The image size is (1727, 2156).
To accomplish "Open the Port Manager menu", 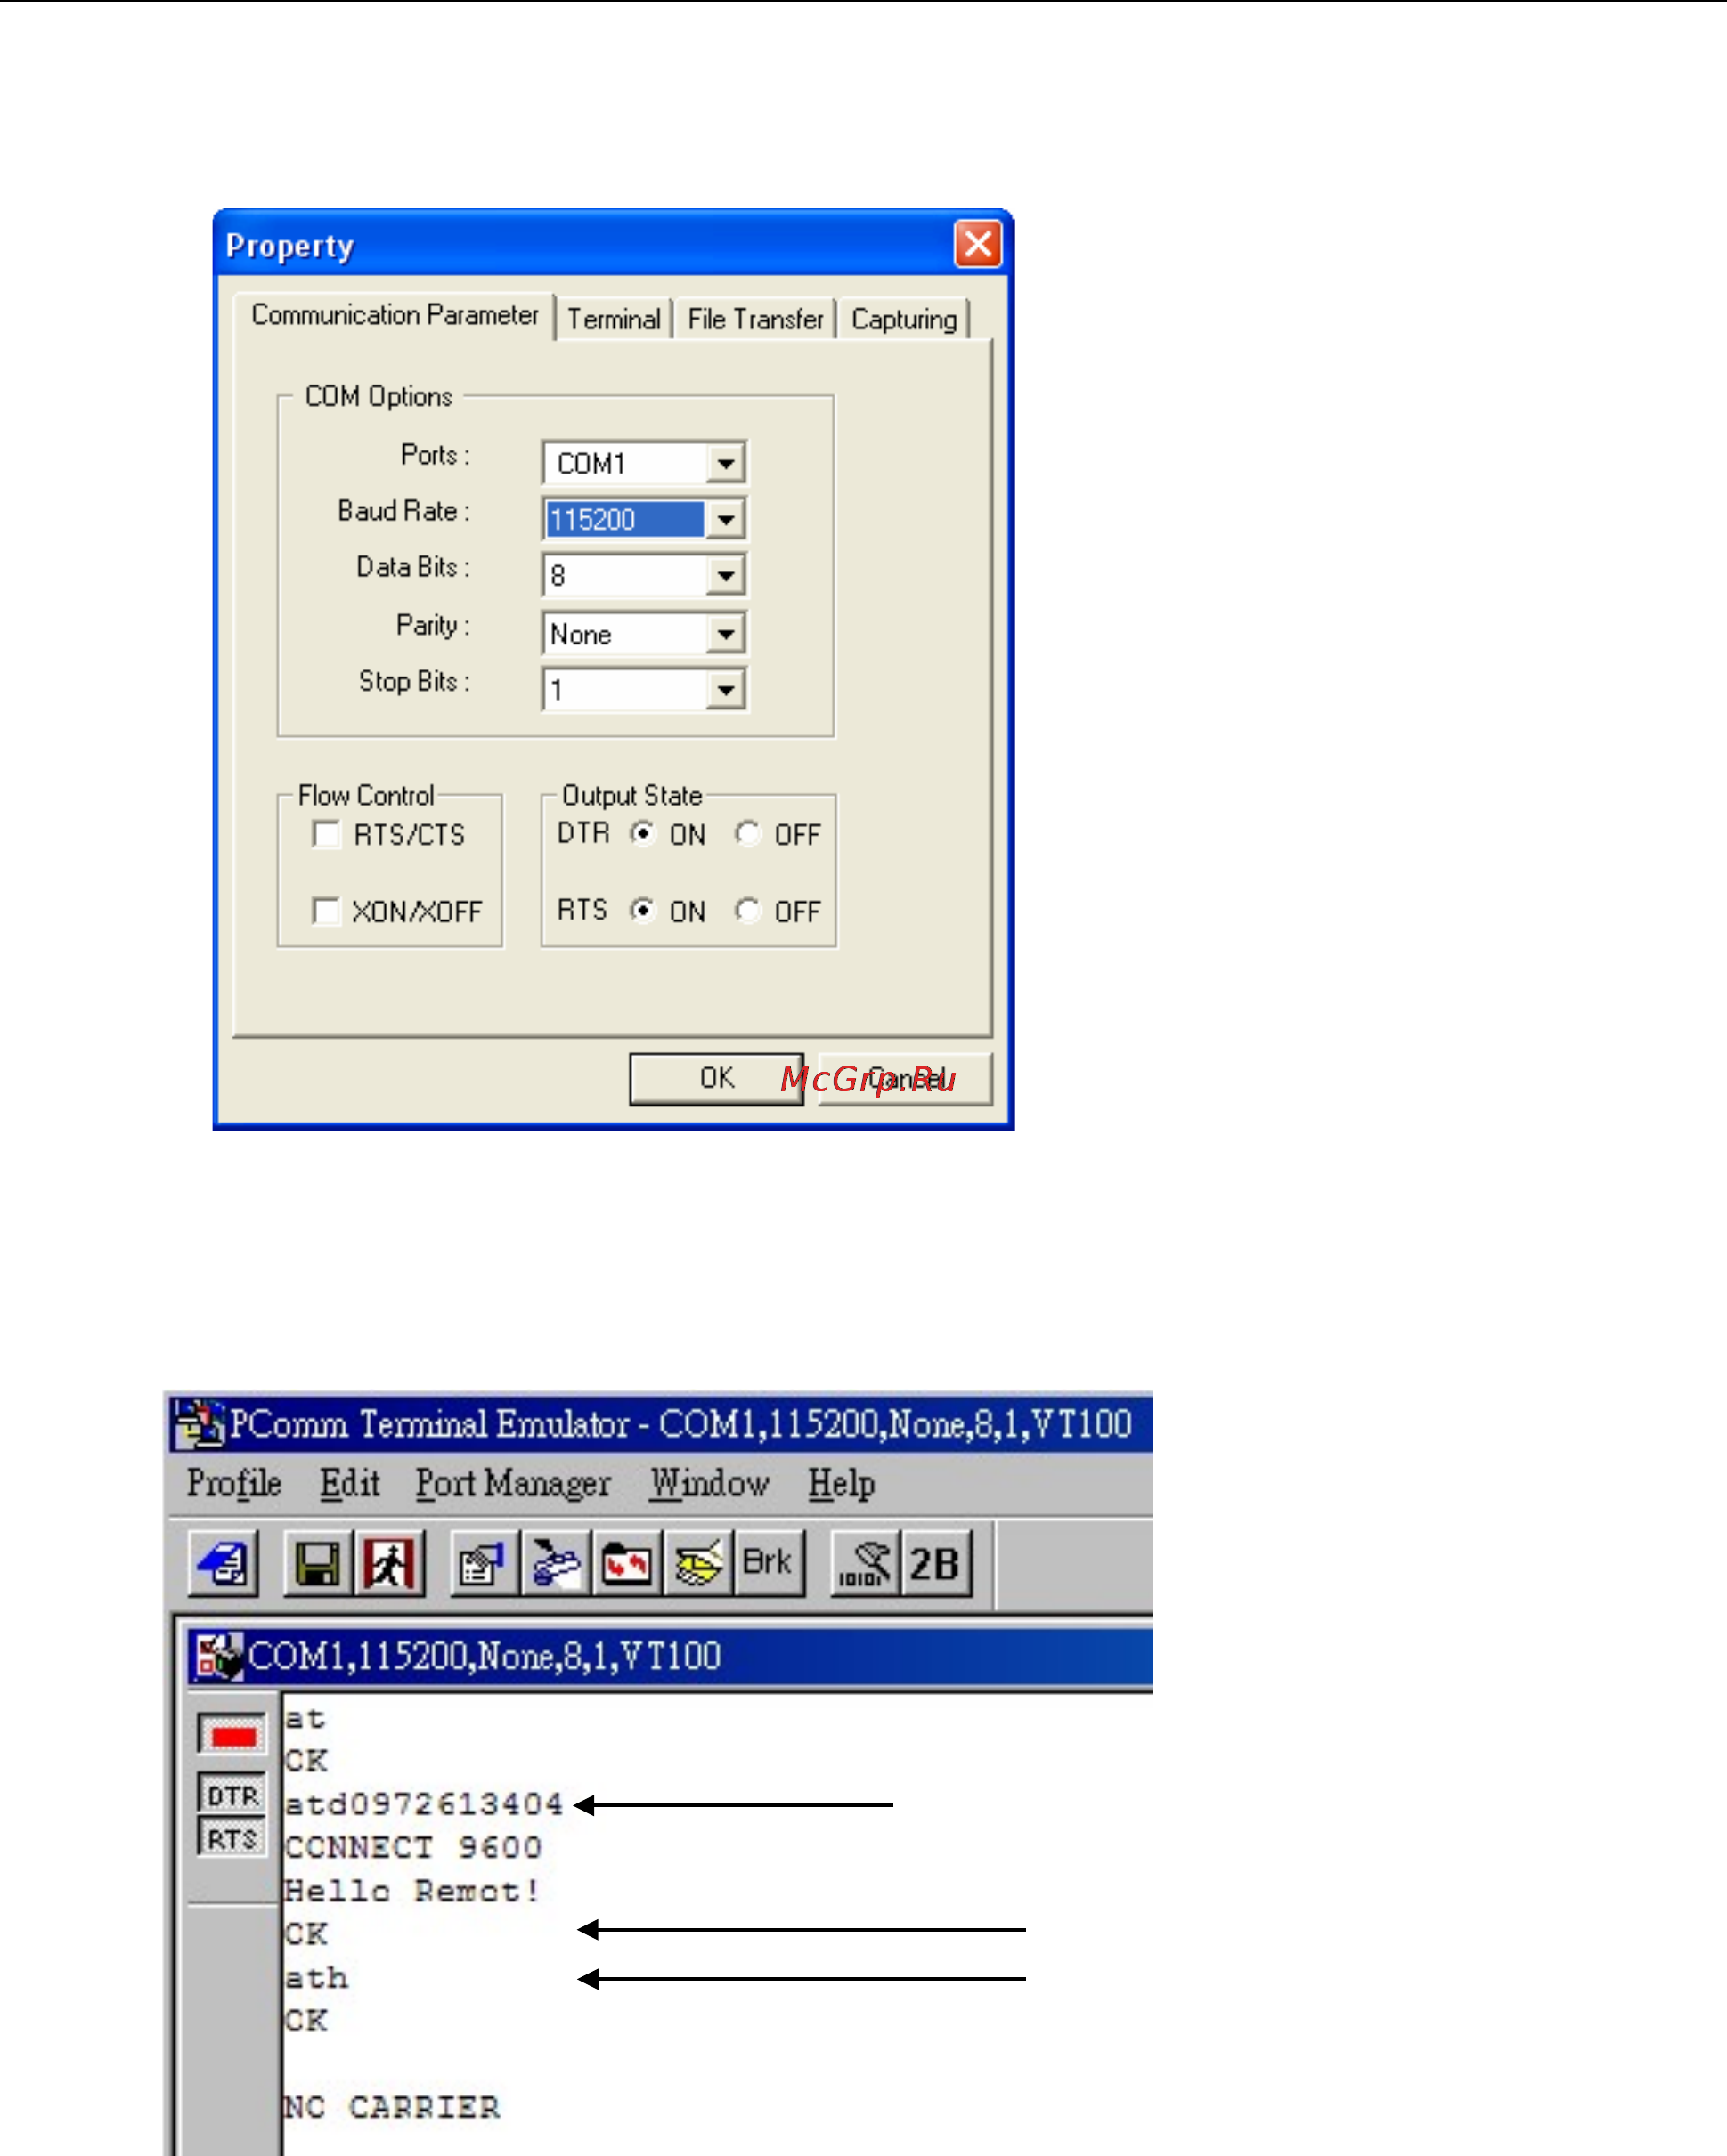I will (513, 1483).
